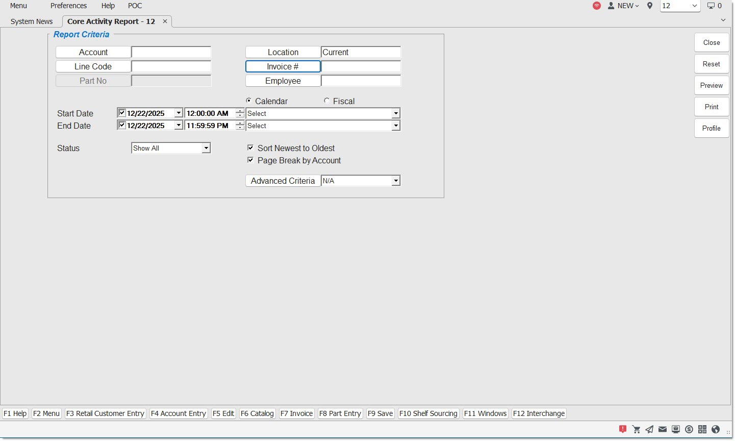Open the Start Date calendar dropdown
735x441 pixels.
[x=179, y=113]
